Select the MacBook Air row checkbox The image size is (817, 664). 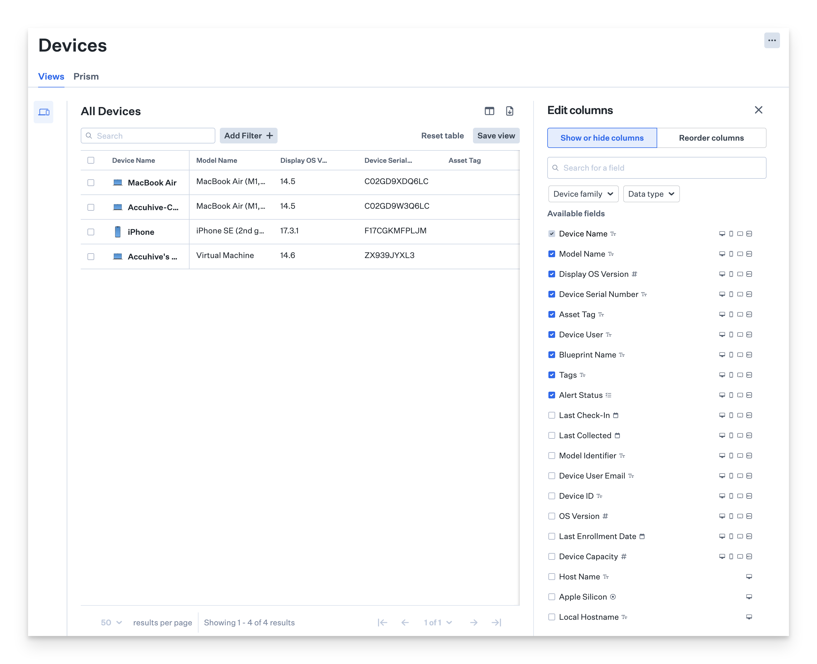point(91,183)
